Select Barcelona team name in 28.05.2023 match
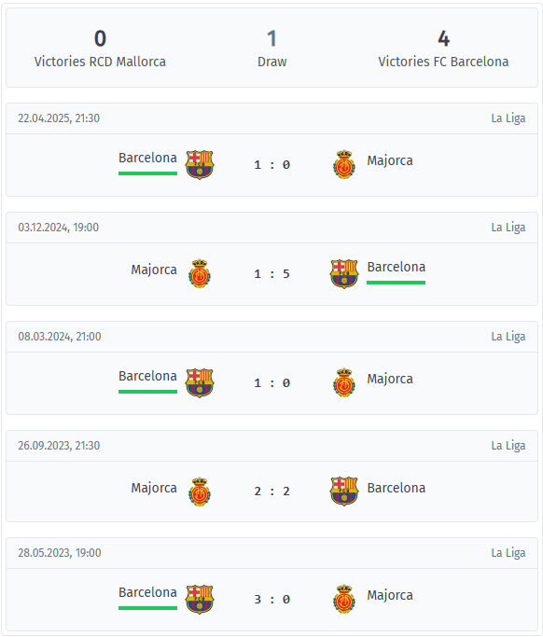The image size is (543, 637). (147, 593)
